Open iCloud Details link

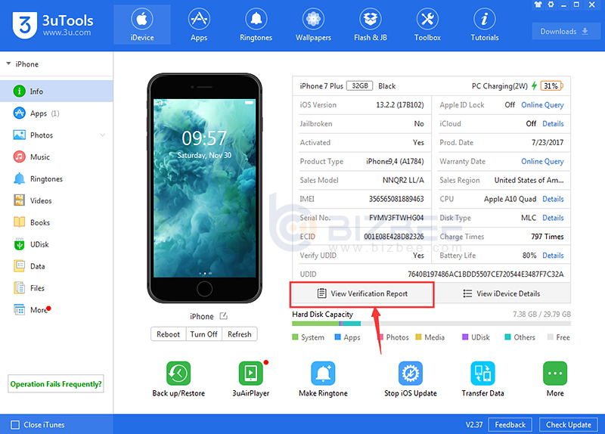click(553, 123)
